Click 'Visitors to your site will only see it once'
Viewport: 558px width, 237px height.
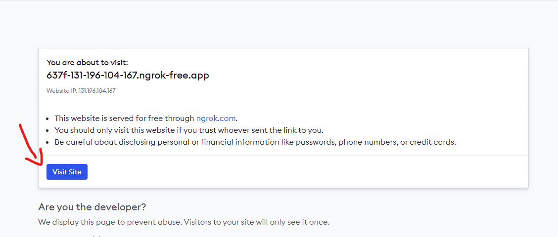(257, 222)
